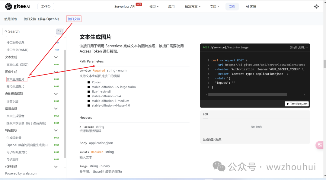The width and height of the screenshot is (326, 180).
Task: Go to the 应用 nav item
Action: click(x=171, y=7)
